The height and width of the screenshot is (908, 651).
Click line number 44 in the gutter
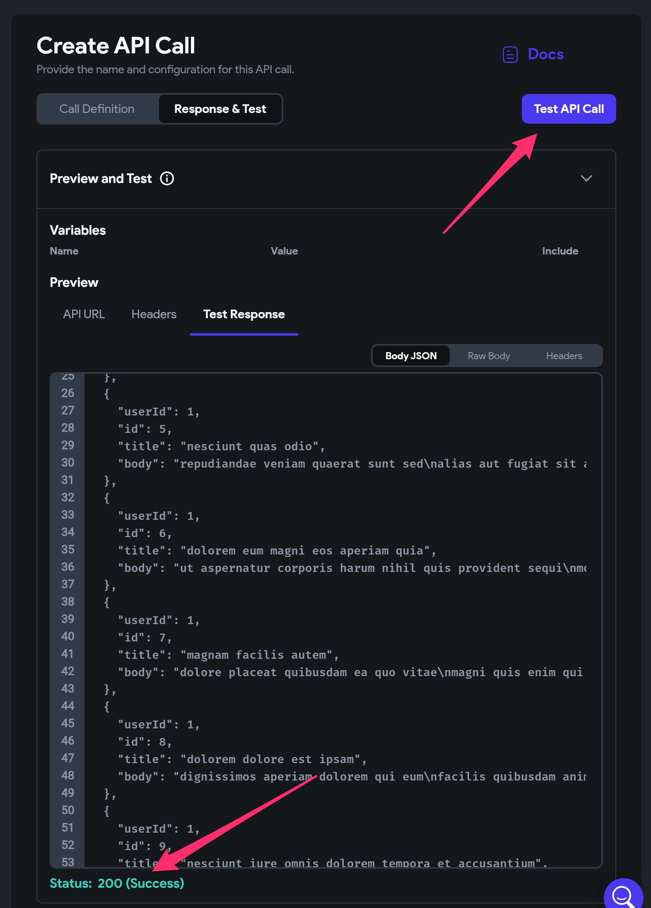[x=68, y=706]
